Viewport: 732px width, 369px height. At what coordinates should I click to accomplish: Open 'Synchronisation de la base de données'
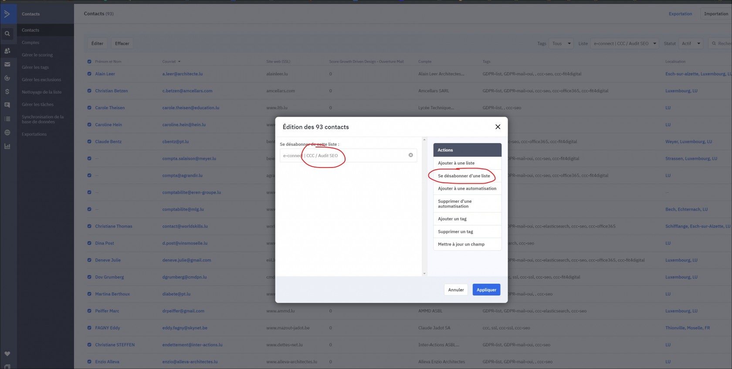coord(43,119)
